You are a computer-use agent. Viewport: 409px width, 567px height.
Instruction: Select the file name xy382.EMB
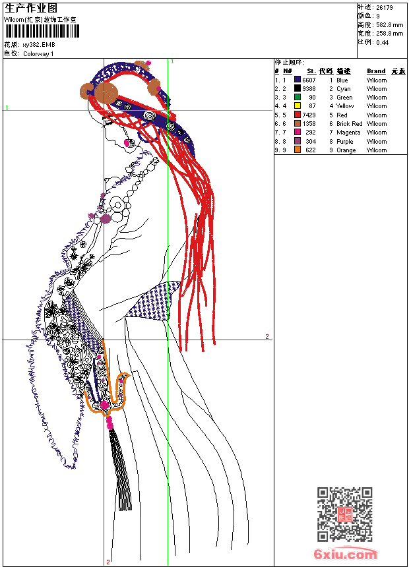pyautogui.click(x=39, y=45)
